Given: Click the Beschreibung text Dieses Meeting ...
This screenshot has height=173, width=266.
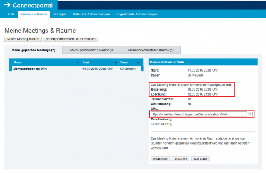Looking at the screenshot, I should point(163,124).
